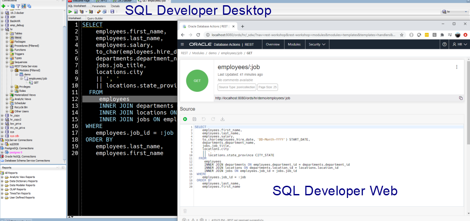Click the green New Connection plus icon
This screenshot has width=470, height=221.
pyautogui.click(x=3, y=6)
